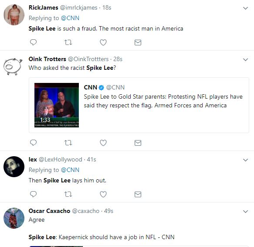Like Oink Trotters' tweet
This screenshot has height=247, width=254.
[103, 143]
